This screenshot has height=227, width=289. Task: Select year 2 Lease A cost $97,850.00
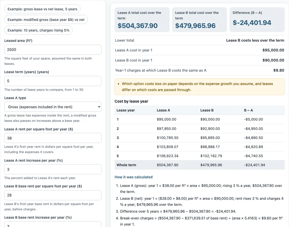click(166, 129)
